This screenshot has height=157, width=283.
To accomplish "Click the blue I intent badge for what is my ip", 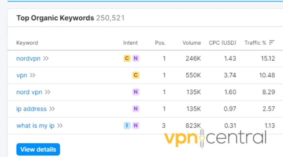I will (x=127, y=126).
